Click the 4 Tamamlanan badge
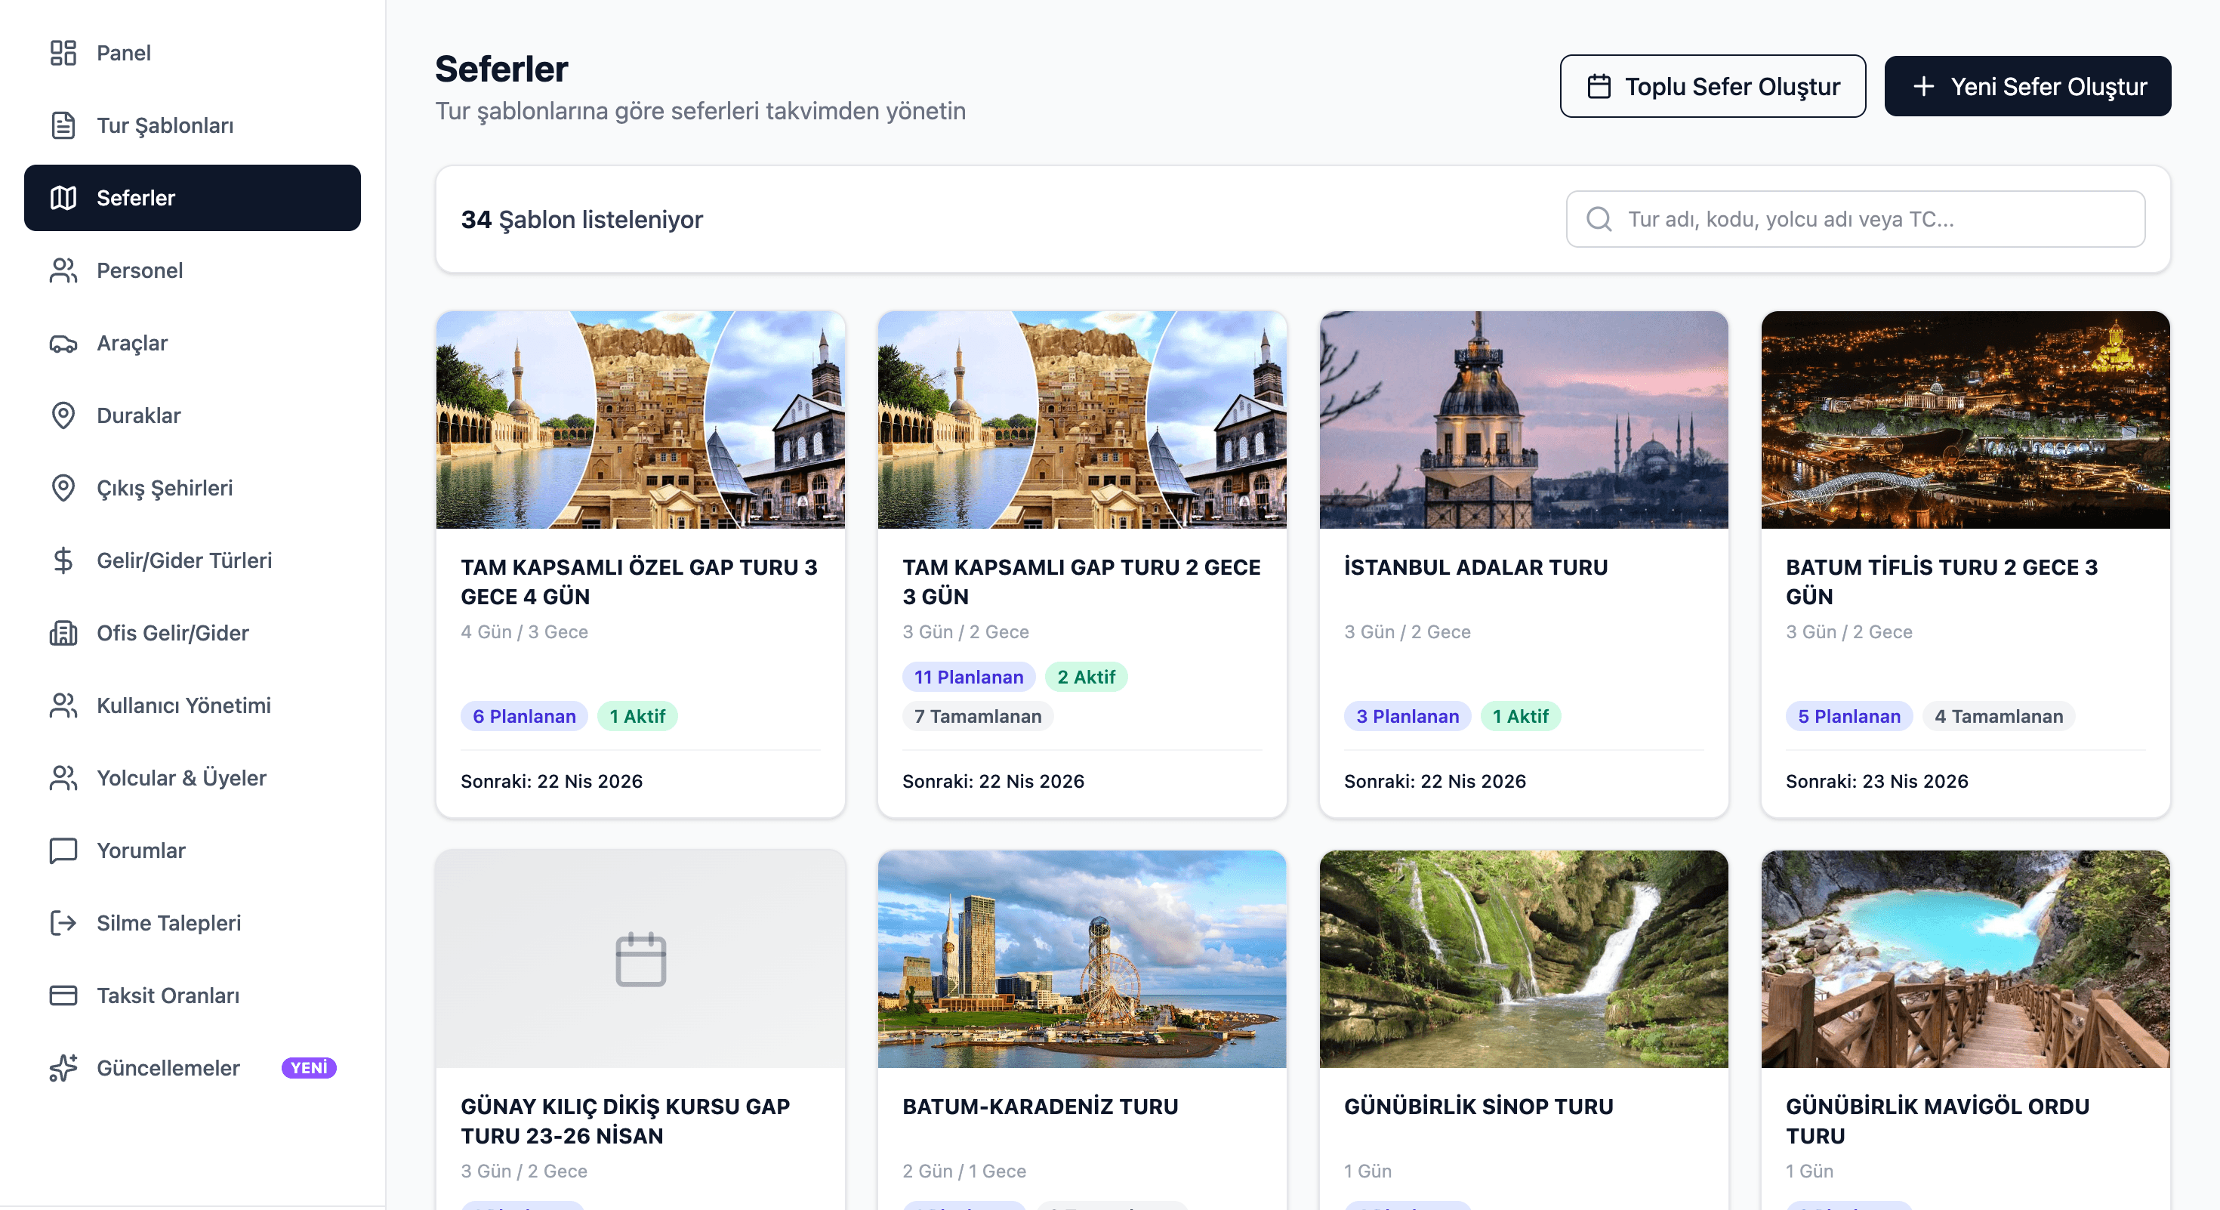 click(x=1999, y=716)
